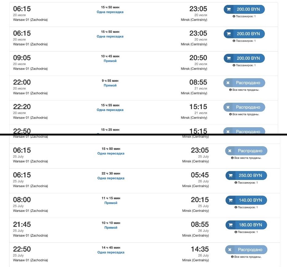Select the 200.00 BYN ticket departing 09:05

pyautogui.click(x=244, y=58)
